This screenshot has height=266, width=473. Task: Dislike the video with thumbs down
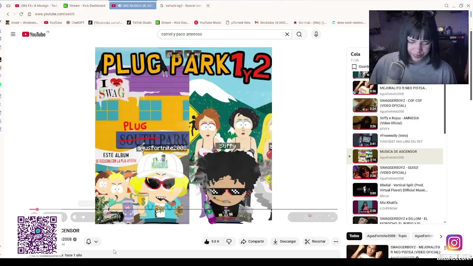[x=229, y=242]
